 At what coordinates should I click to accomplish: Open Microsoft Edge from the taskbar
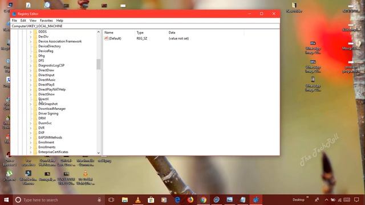[x=177, y=200]
